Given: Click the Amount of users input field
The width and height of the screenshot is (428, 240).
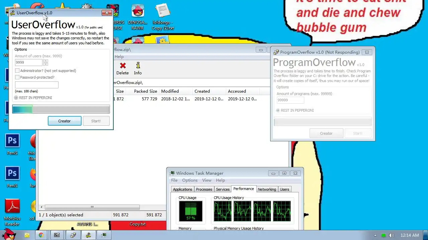Looking at the screenshot, I should pos(29,62).
